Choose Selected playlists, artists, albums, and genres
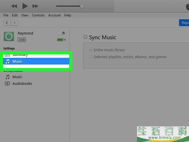The width and height of the screenshot is (189, 142). [91, 57]
